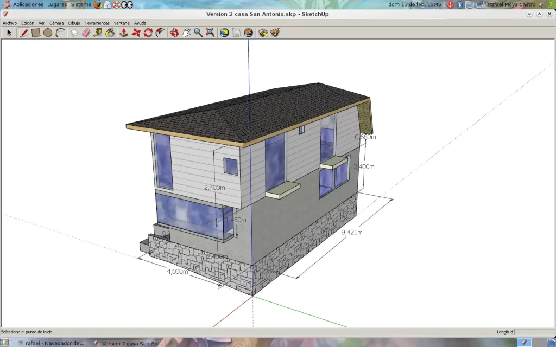The width and height of the screenshot is (556, 347).
Task: Activate the Push/Pull tool
Action: point(123,33)
